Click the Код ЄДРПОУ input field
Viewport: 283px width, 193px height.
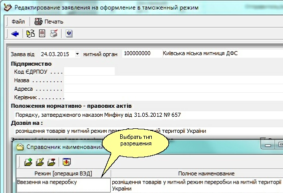(x=89, y=71)
